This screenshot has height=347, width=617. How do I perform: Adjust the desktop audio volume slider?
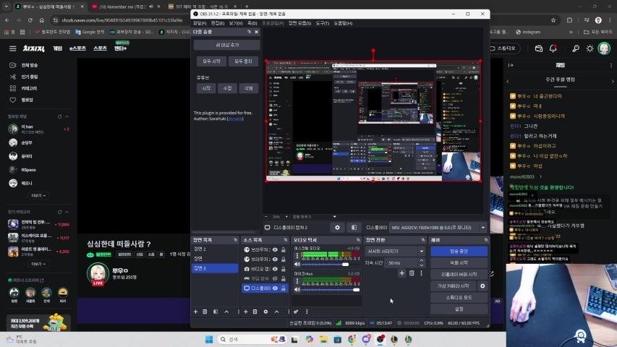coord(323,264)
